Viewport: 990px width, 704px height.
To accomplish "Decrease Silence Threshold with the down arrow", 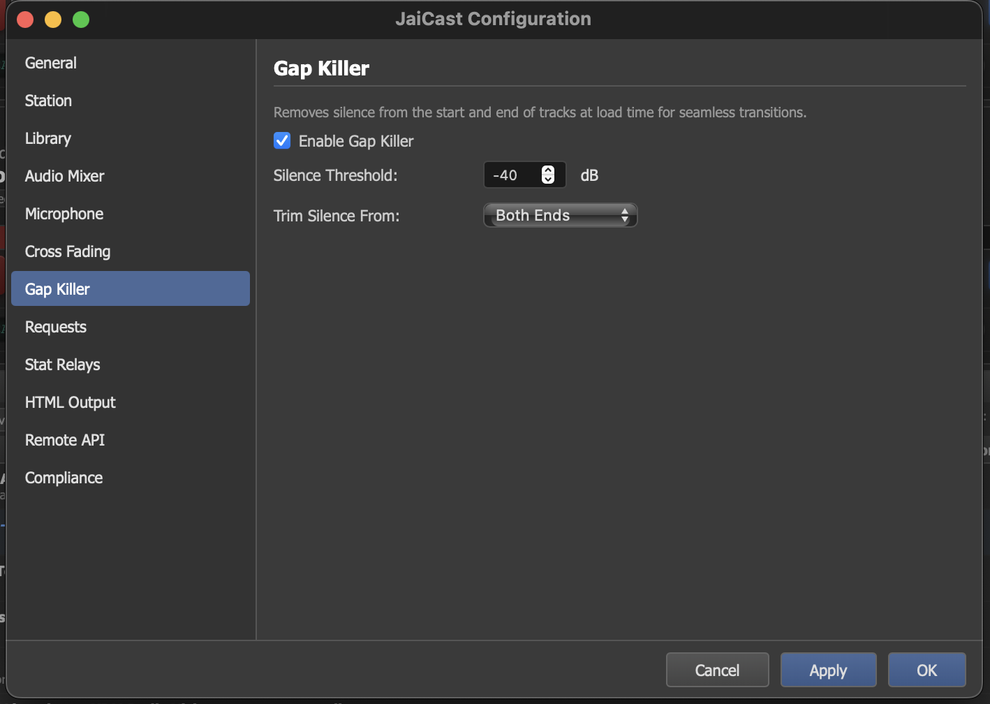I will (x=548, y=180).
